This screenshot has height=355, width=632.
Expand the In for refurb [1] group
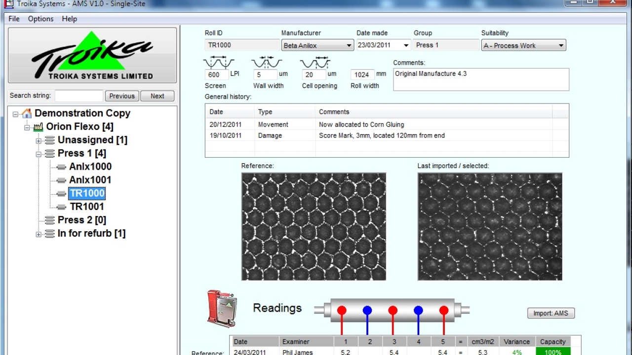coord(39,234)
